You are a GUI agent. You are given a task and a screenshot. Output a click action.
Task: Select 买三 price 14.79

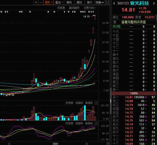129,105
